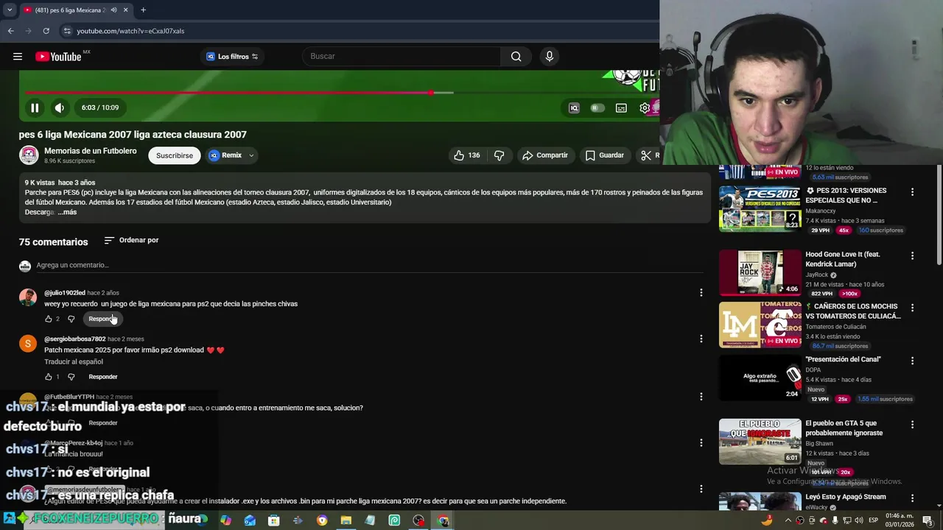Expand the arrow next to Remix
Viewport: 943px width, 530px height.
[251, 155]
